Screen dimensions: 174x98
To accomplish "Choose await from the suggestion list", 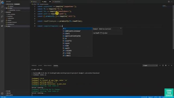I will click(x=77, y=48).
